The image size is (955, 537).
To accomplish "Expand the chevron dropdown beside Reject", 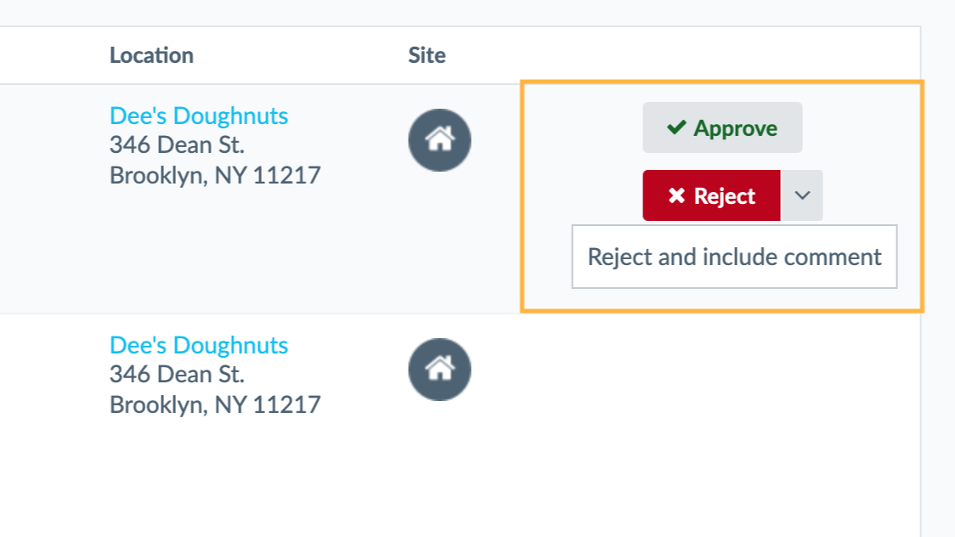I will (802, 195).
